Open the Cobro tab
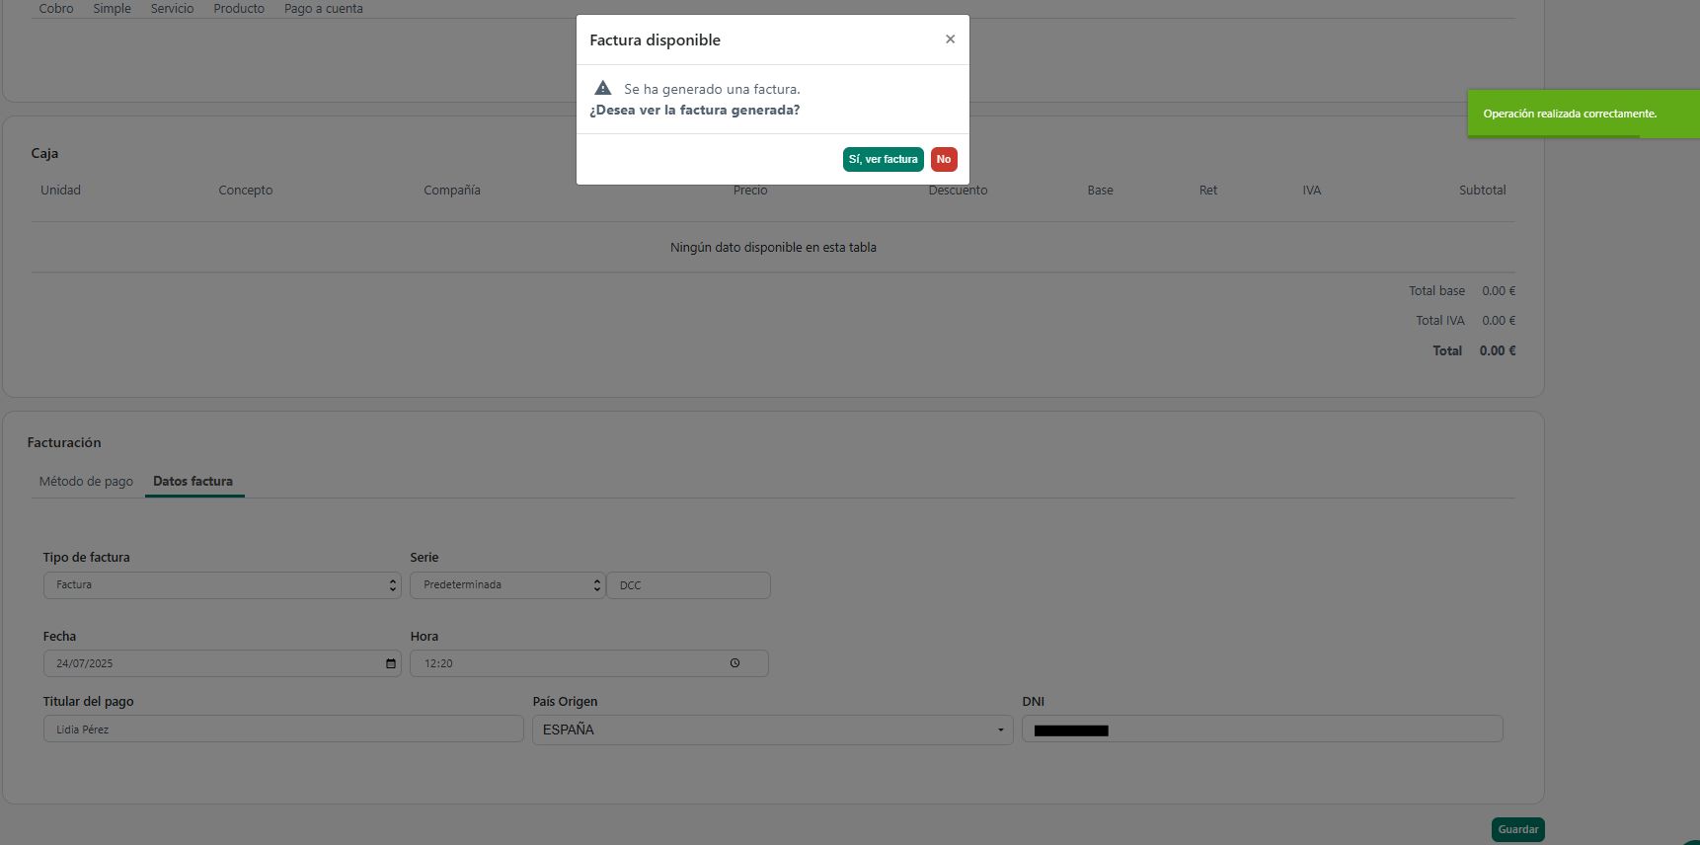This screenshot has width=1700, height=845. tap(56, 9)
